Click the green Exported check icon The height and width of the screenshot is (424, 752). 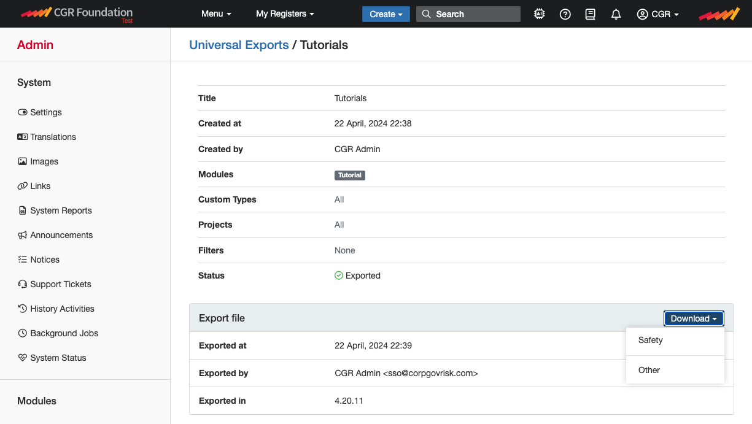coord(339,276)
